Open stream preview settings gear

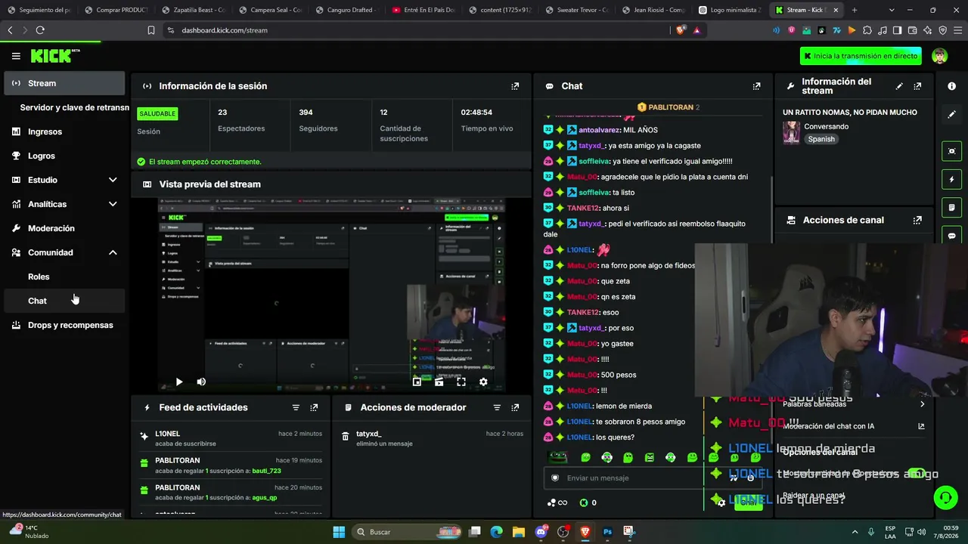pos(483,382)
